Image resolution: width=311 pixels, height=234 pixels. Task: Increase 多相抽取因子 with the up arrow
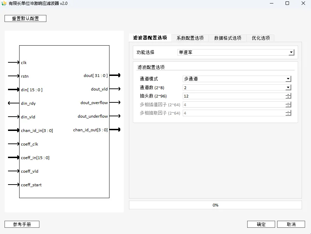(x=288, y=112)
